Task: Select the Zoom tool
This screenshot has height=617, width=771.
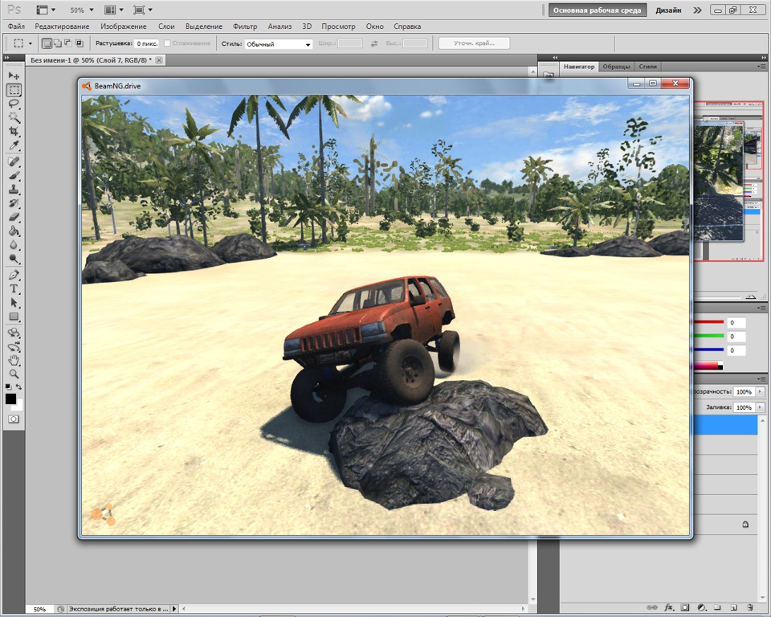Action: pos(14,374)
